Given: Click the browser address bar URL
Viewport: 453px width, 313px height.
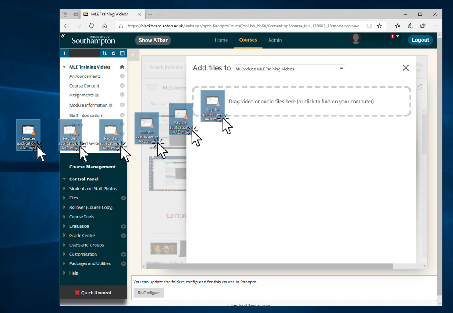Looking at the screenshot, I should point(243,26).
